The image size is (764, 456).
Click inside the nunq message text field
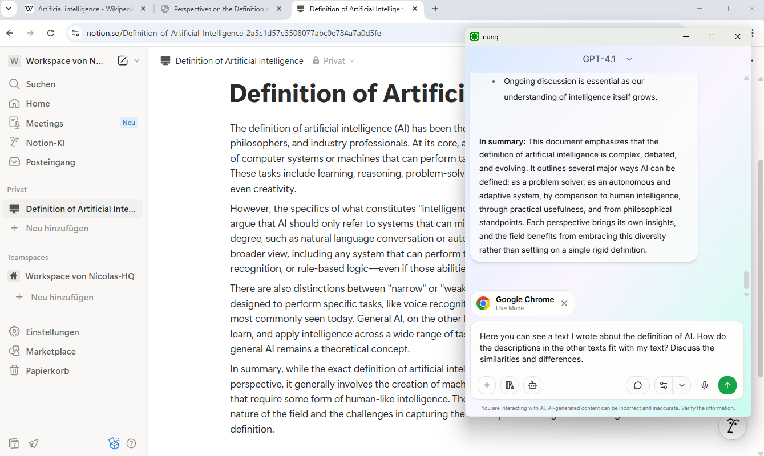(x=606, y=348)
